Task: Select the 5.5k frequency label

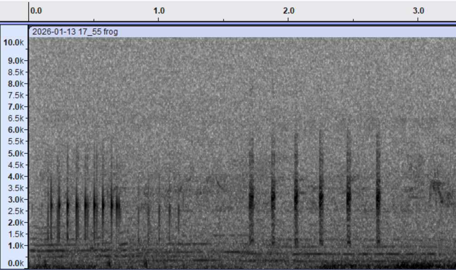Action: click(x=16, y=141)
